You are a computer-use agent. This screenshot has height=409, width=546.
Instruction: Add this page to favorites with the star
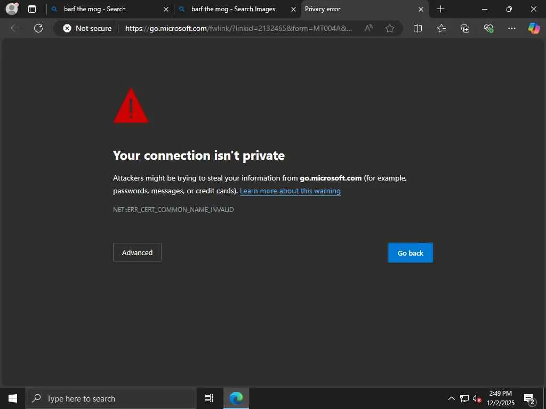390,28
